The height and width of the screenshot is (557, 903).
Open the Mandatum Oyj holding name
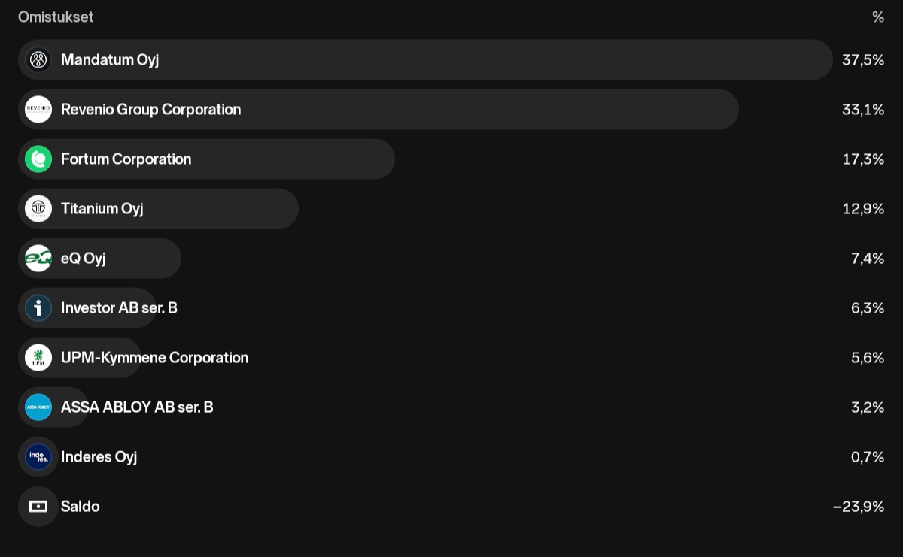click(110, 60)
